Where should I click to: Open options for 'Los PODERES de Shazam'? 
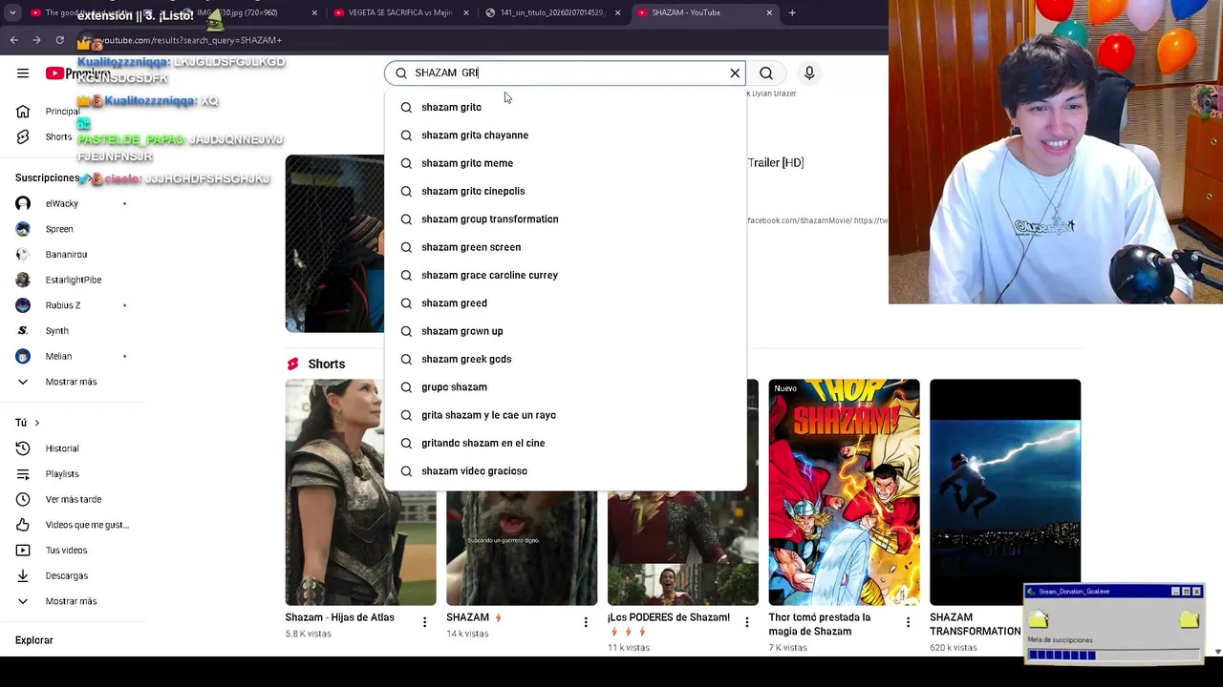point(747,622)
